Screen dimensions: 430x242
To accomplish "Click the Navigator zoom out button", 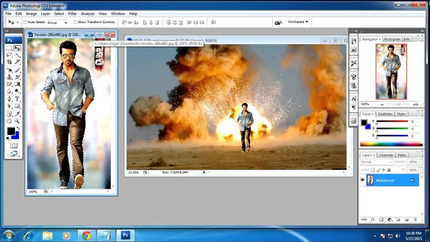I will 382,104.
